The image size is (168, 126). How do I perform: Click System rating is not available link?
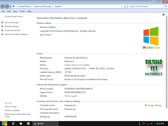pyautogui.click(x=77, y=65)
